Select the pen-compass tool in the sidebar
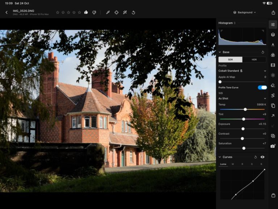Viewport: 278px width, 209px height. [273, 45]
